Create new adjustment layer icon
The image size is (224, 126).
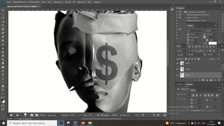[207, 80]
